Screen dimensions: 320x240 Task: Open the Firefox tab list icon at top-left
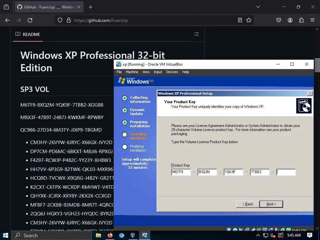[6, 7]
